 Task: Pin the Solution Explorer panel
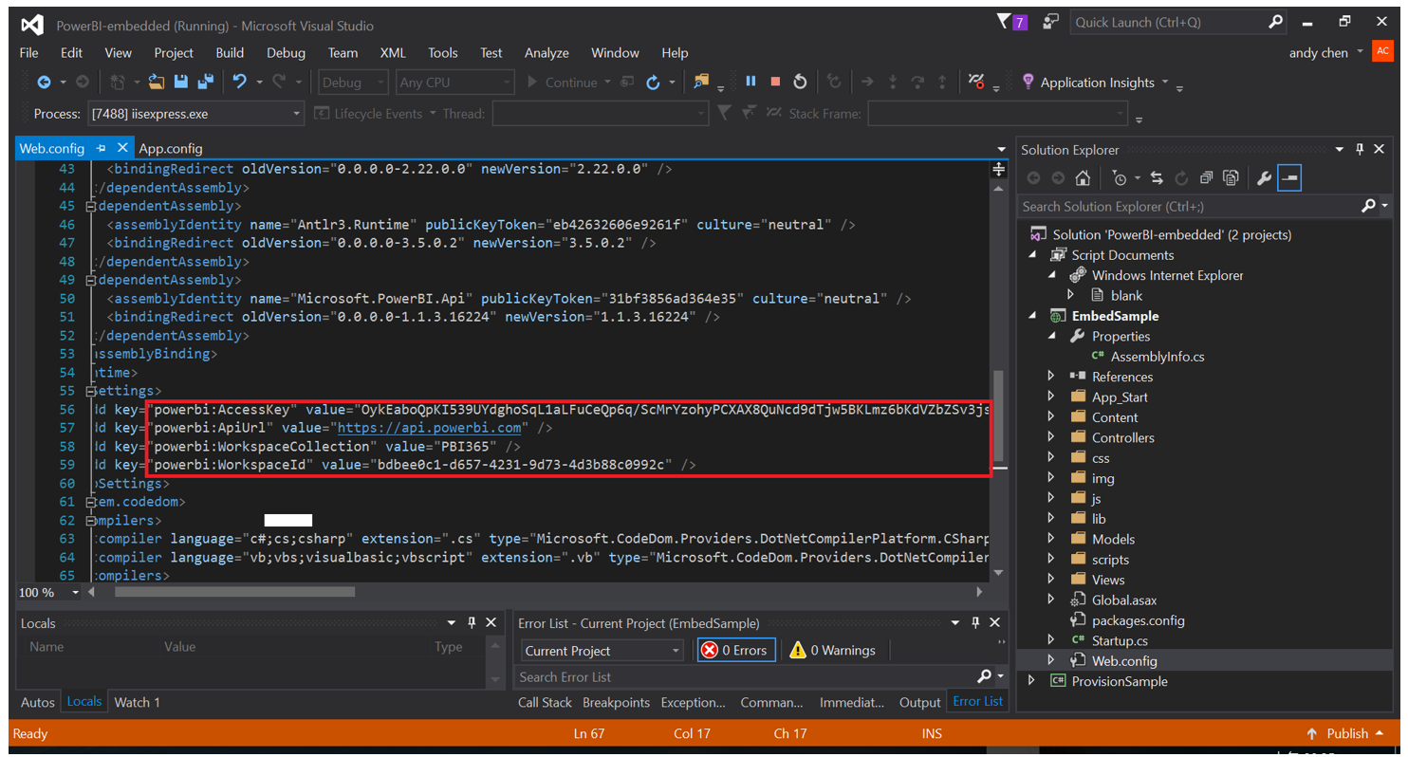pos(1360,149)
